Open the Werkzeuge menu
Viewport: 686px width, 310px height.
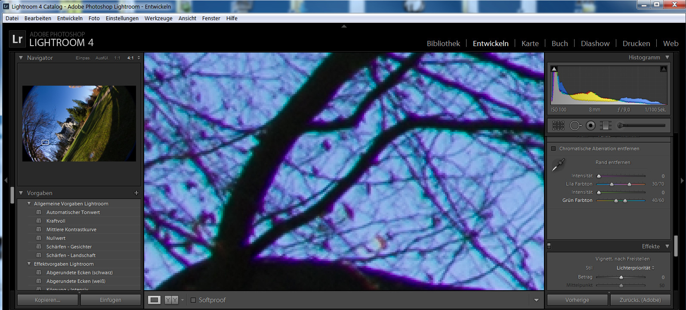coord(158,18)
